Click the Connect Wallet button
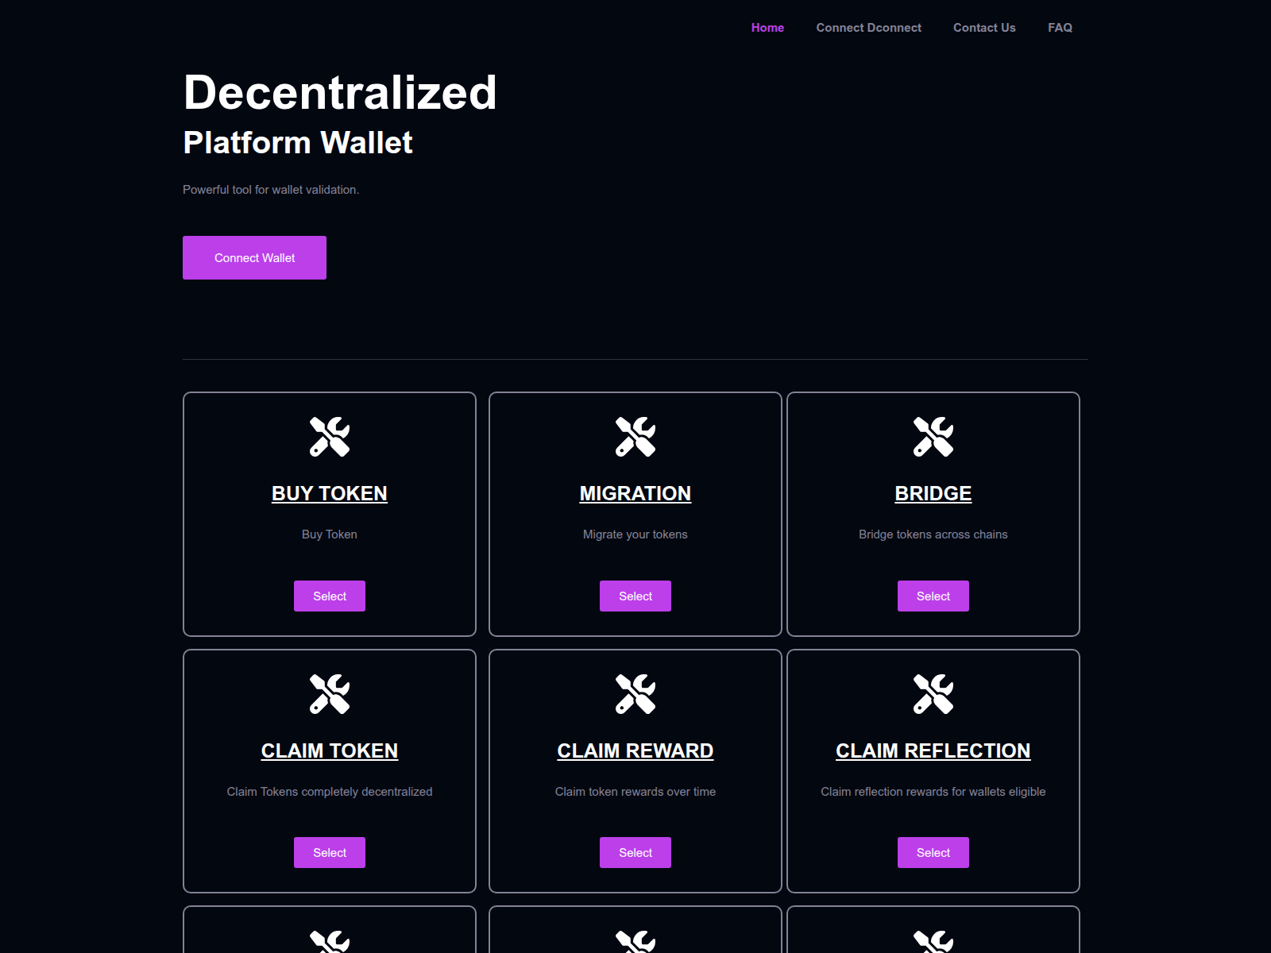Image resolution: width=1271 pixels, height=953 pixels. tap(254, 257)
